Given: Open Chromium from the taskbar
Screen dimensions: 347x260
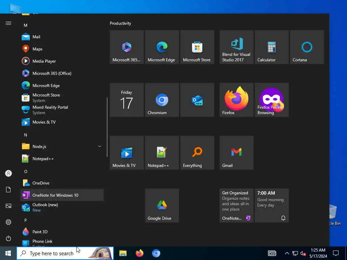Looking at the screenshot, I should tap(156, 253).
